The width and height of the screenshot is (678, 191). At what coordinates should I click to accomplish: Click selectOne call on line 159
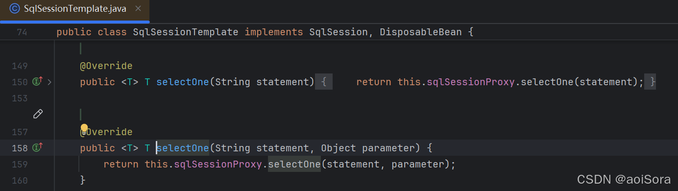[294, 164]
